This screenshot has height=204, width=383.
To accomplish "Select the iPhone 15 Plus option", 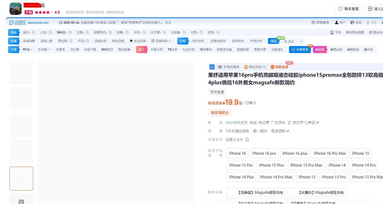I will click(x=271, y=165).
